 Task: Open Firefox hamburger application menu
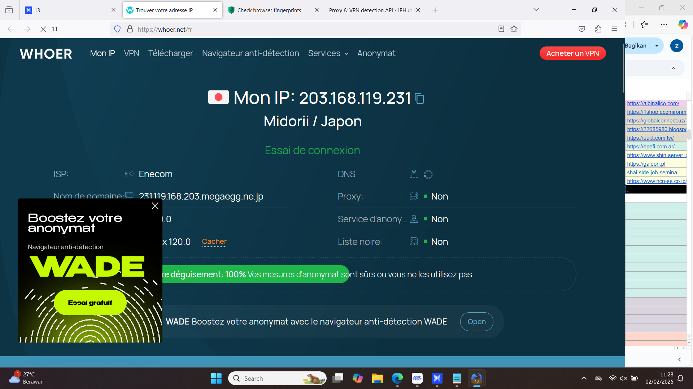[x=614, y=29]
